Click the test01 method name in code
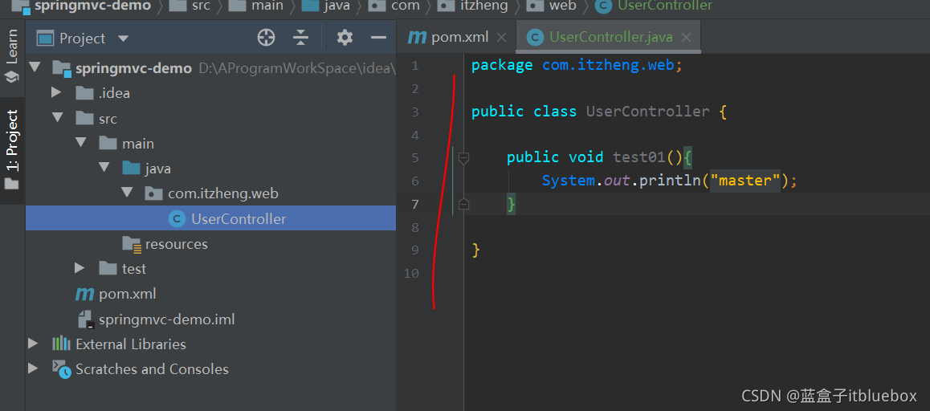Screen dimensions: 930x411 (x=639, y=157)
